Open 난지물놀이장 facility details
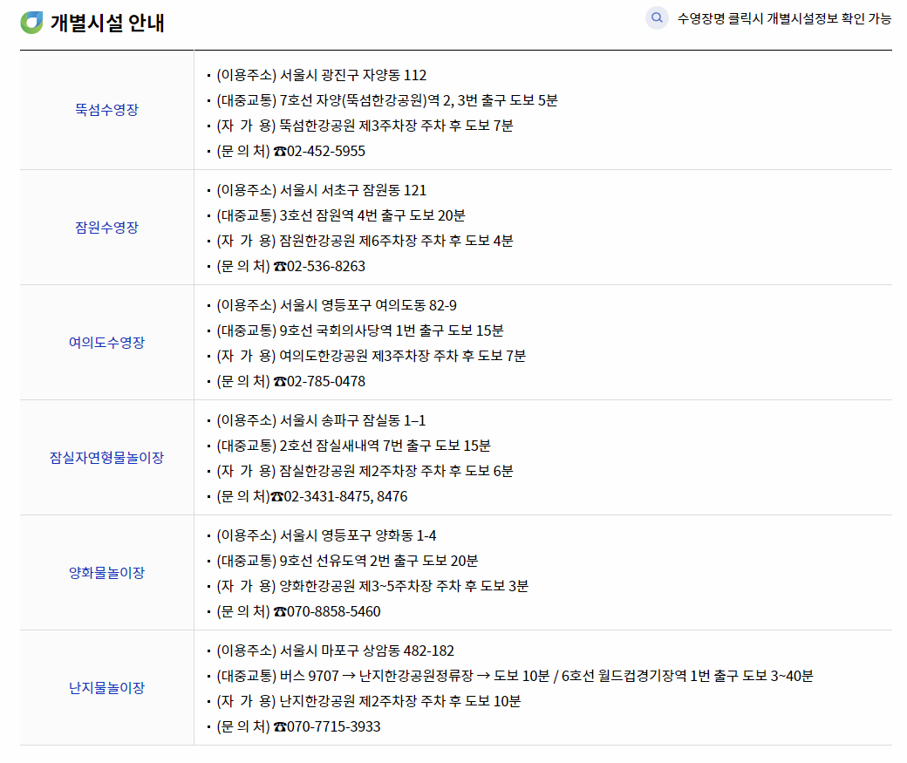This screenshot has height=763, width=907. (105, 688)
